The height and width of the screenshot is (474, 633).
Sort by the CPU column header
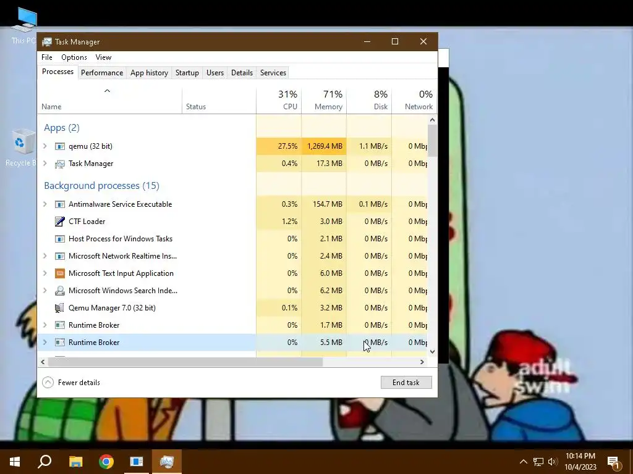[279, 101]
